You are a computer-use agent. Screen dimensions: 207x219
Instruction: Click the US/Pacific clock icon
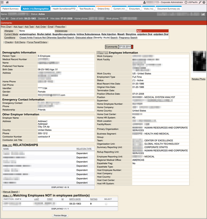(x=186, y=3)
